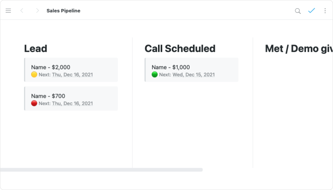
Task: Select the Sales Pipeline page title
Action: [x=63, y=11]
